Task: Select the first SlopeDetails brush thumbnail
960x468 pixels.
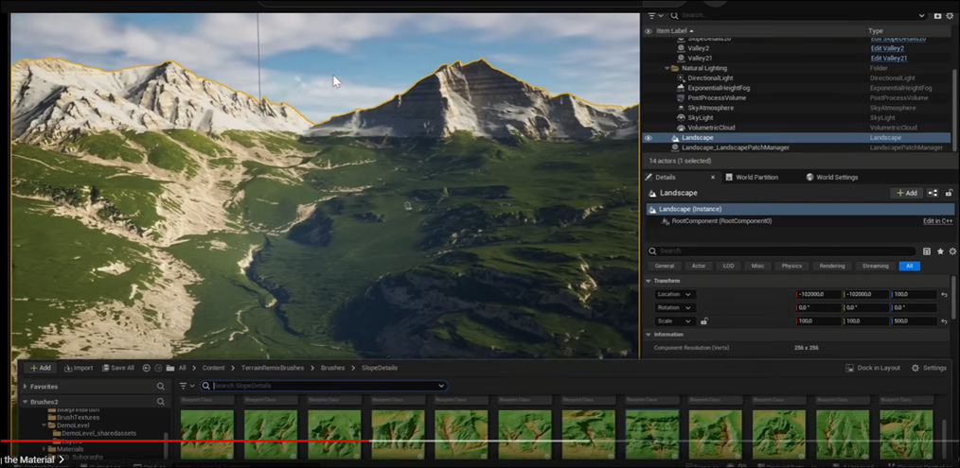Action: click(x=207, y=434)
